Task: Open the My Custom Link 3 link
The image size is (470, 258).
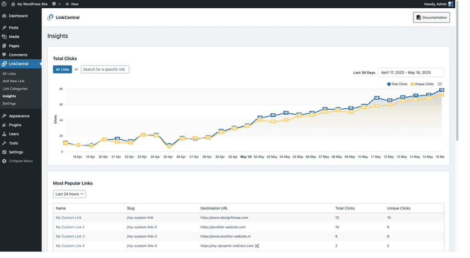Action: click(70, 236)
